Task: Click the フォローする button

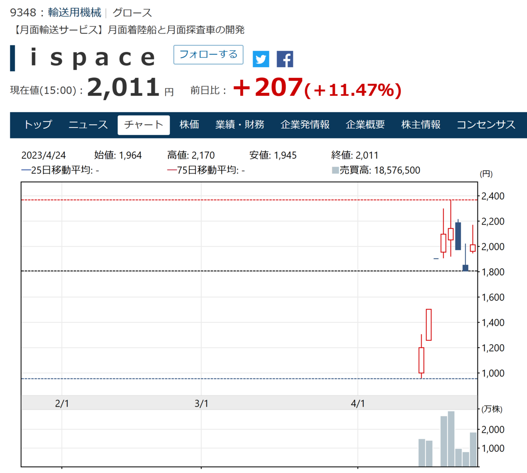Action: point(208,55)
